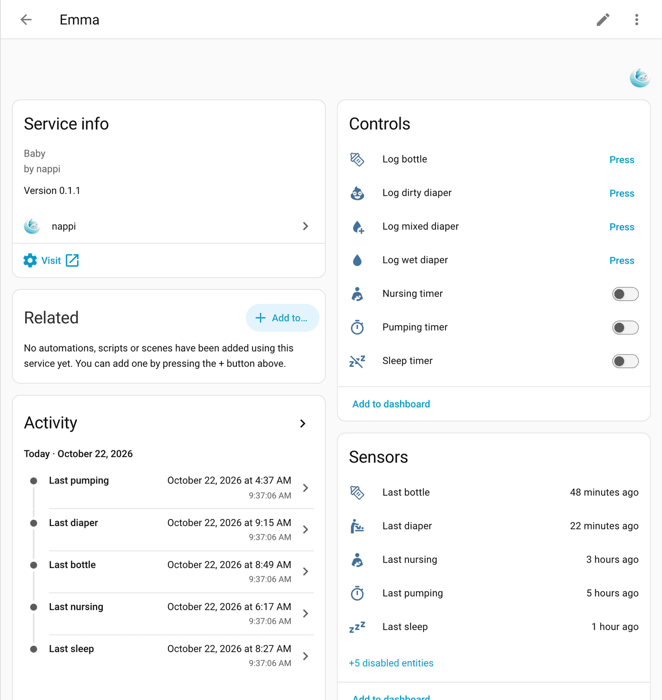Click the nappi logo below the header
Viewport: 662px width, 700px height.
(640, 78)
